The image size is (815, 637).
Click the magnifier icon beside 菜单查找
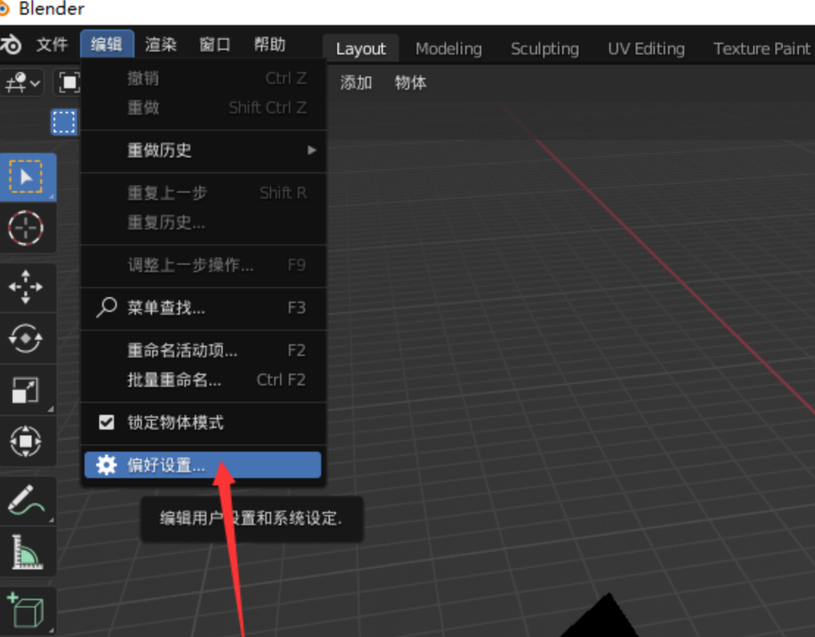click(107, 307)
